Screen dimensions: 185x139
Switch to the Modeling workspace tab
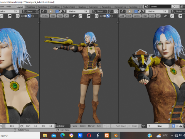coord(30,7)
